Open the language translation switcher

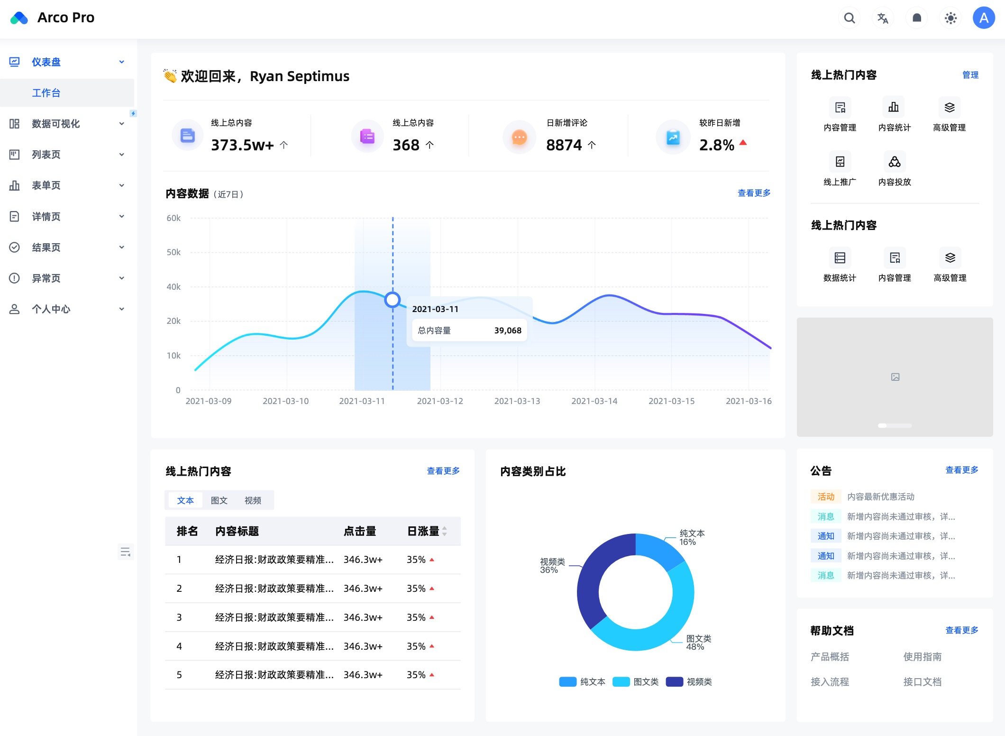click(883, 18)
